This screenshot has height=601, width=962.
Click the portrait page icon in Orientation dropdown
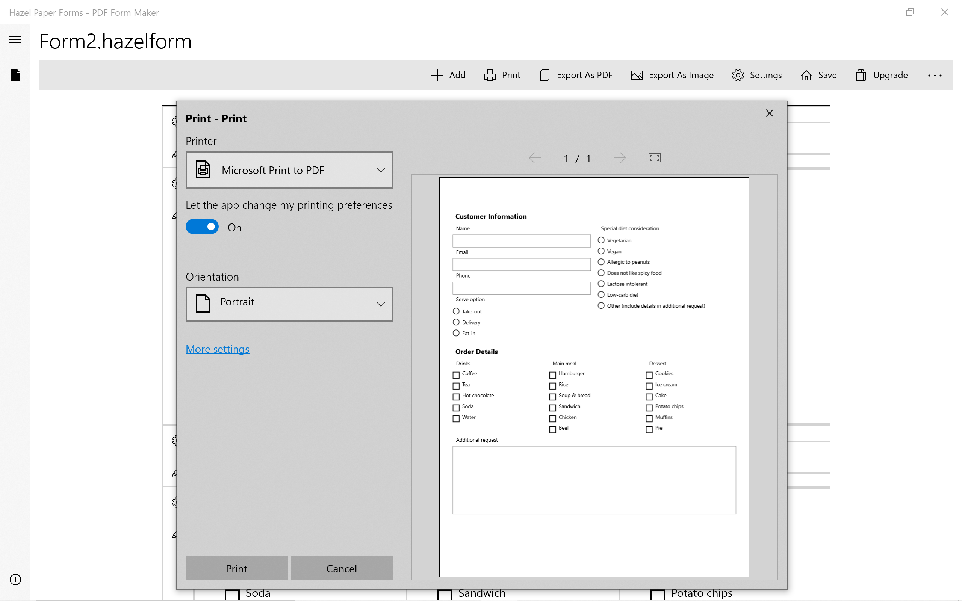click(203, 303)
